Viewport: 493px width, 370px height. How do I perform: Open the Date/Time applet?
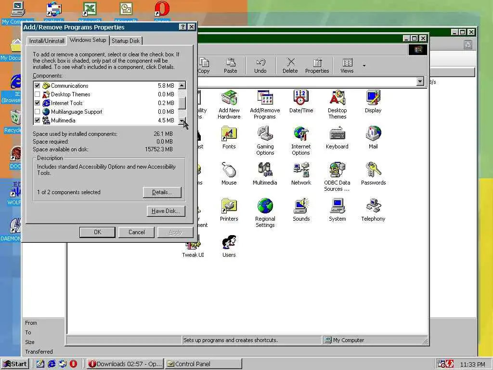(x=301, y=102)
